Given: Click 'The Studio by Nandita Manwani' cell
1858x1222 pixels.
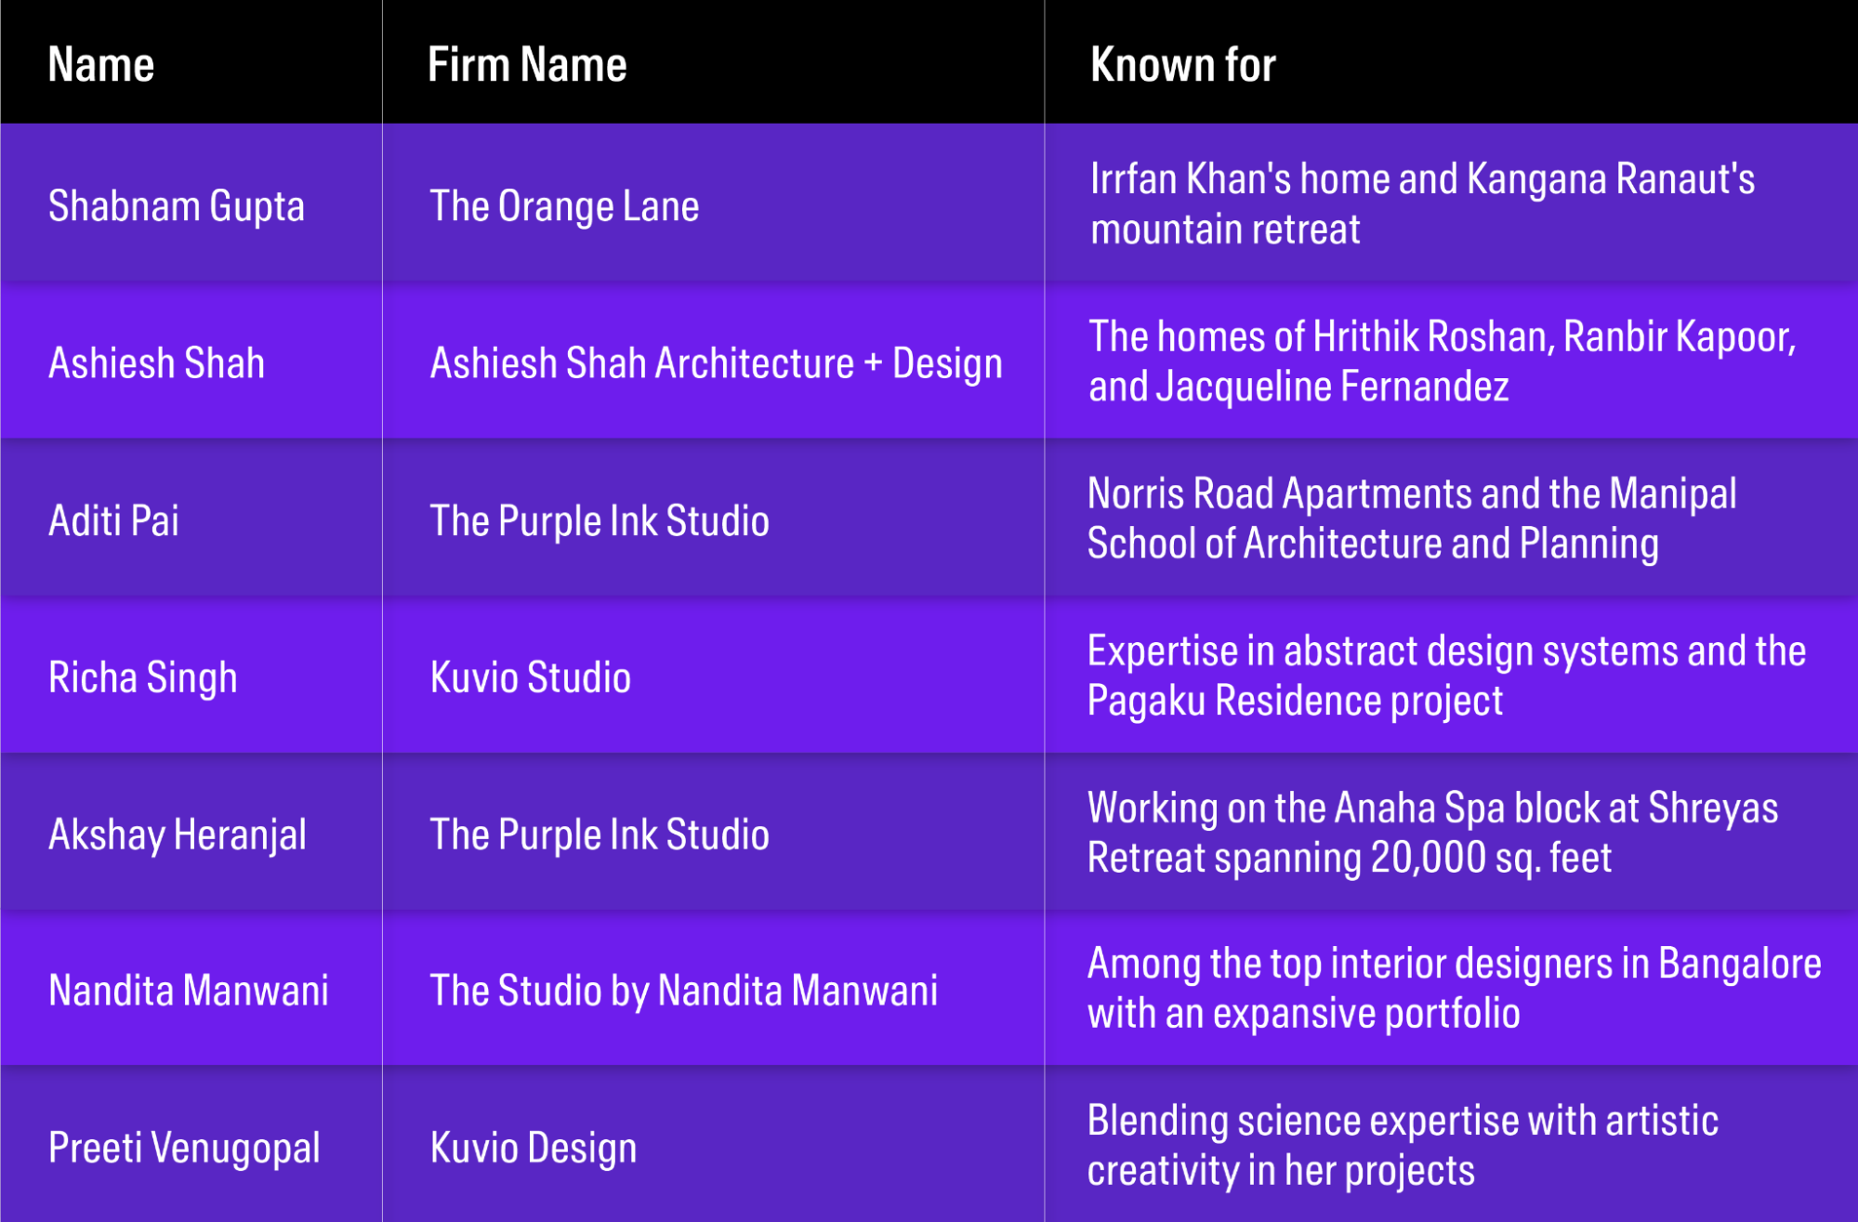Looking at the screenshot, I should point(684,991).
